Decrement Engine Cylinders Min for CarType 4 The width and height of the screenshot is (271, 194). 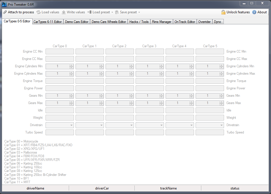[191, 67]
